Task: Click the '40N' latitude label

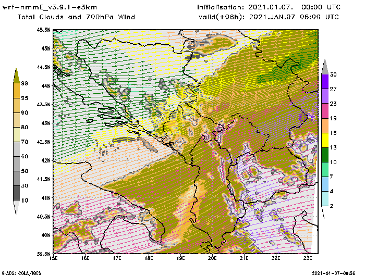Action: coord(46,235)
